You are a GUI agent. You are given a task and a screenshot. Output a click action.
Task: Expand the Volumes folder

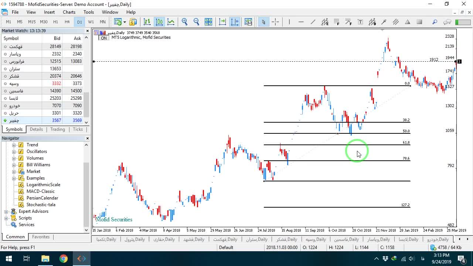point(14,158)
